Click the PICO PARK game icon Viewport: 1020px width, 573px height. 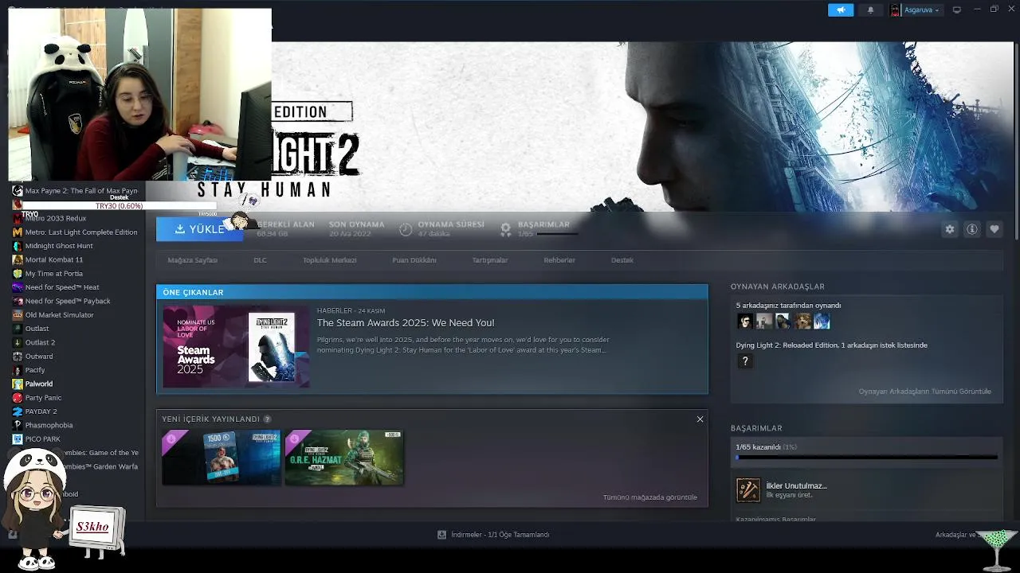pyautogui.click(x=18, y=439)
